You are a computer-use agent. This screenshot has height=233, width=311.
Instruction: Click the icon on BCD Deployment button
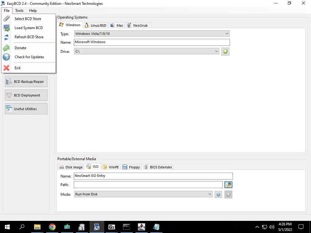pos(9,95)
